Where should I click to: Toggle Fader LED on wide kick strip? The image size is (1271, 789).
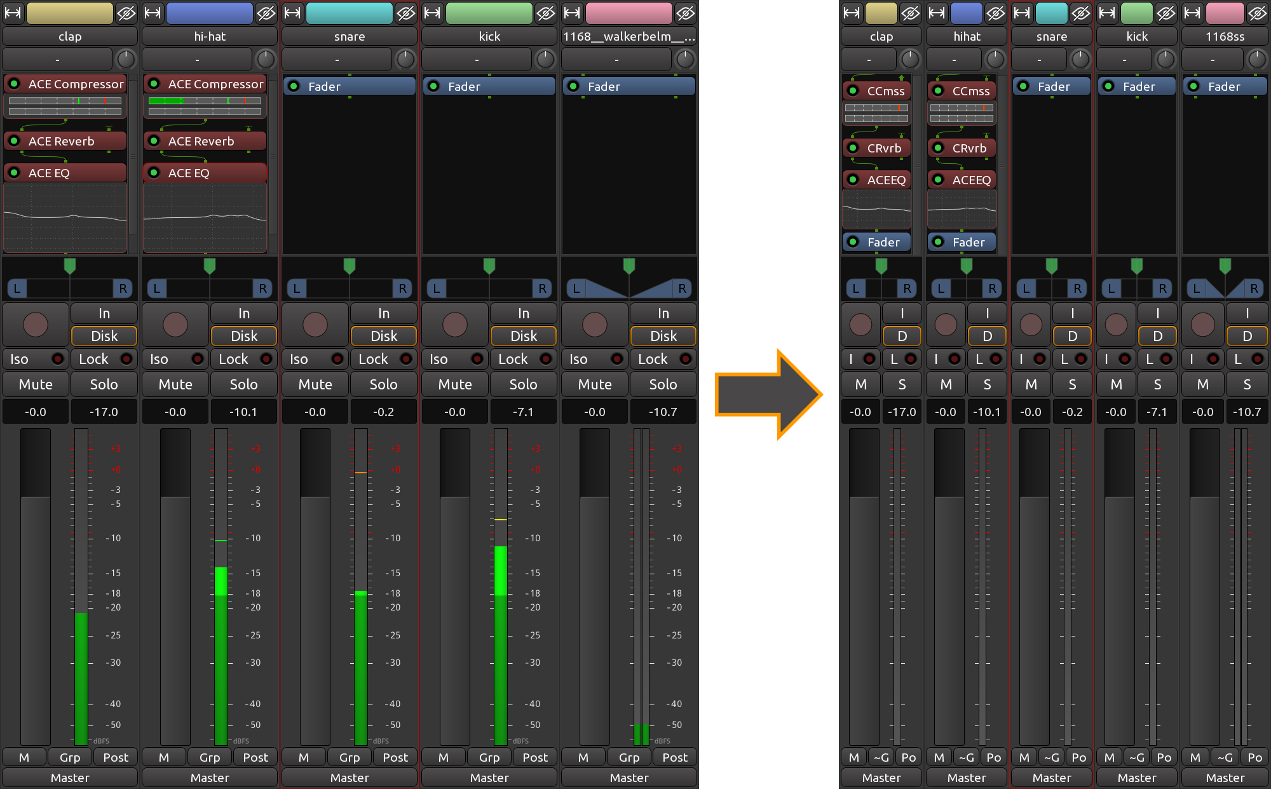click(x=434, y=86)
